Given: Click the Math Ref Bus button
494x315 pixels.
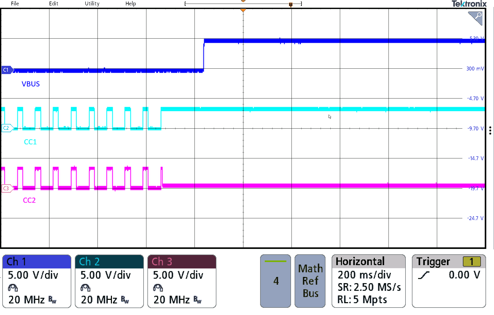Looking at the screenshot, I should (x=310, y=281).
